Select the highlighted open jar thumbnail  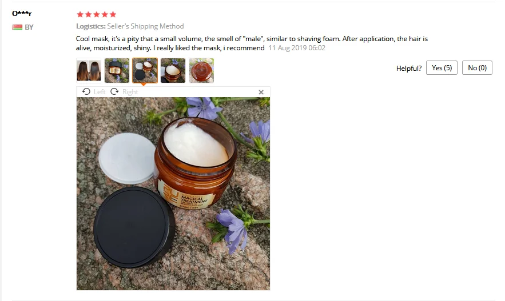pyautogui.click(x=145, y=70)
